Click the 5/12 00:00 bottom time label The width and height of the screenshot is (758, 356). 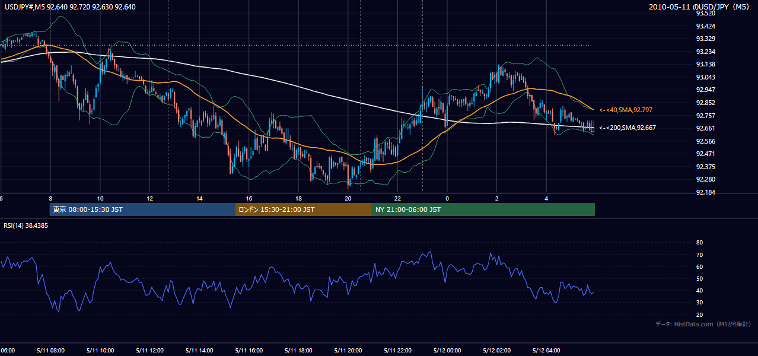(x=447, y=351)
